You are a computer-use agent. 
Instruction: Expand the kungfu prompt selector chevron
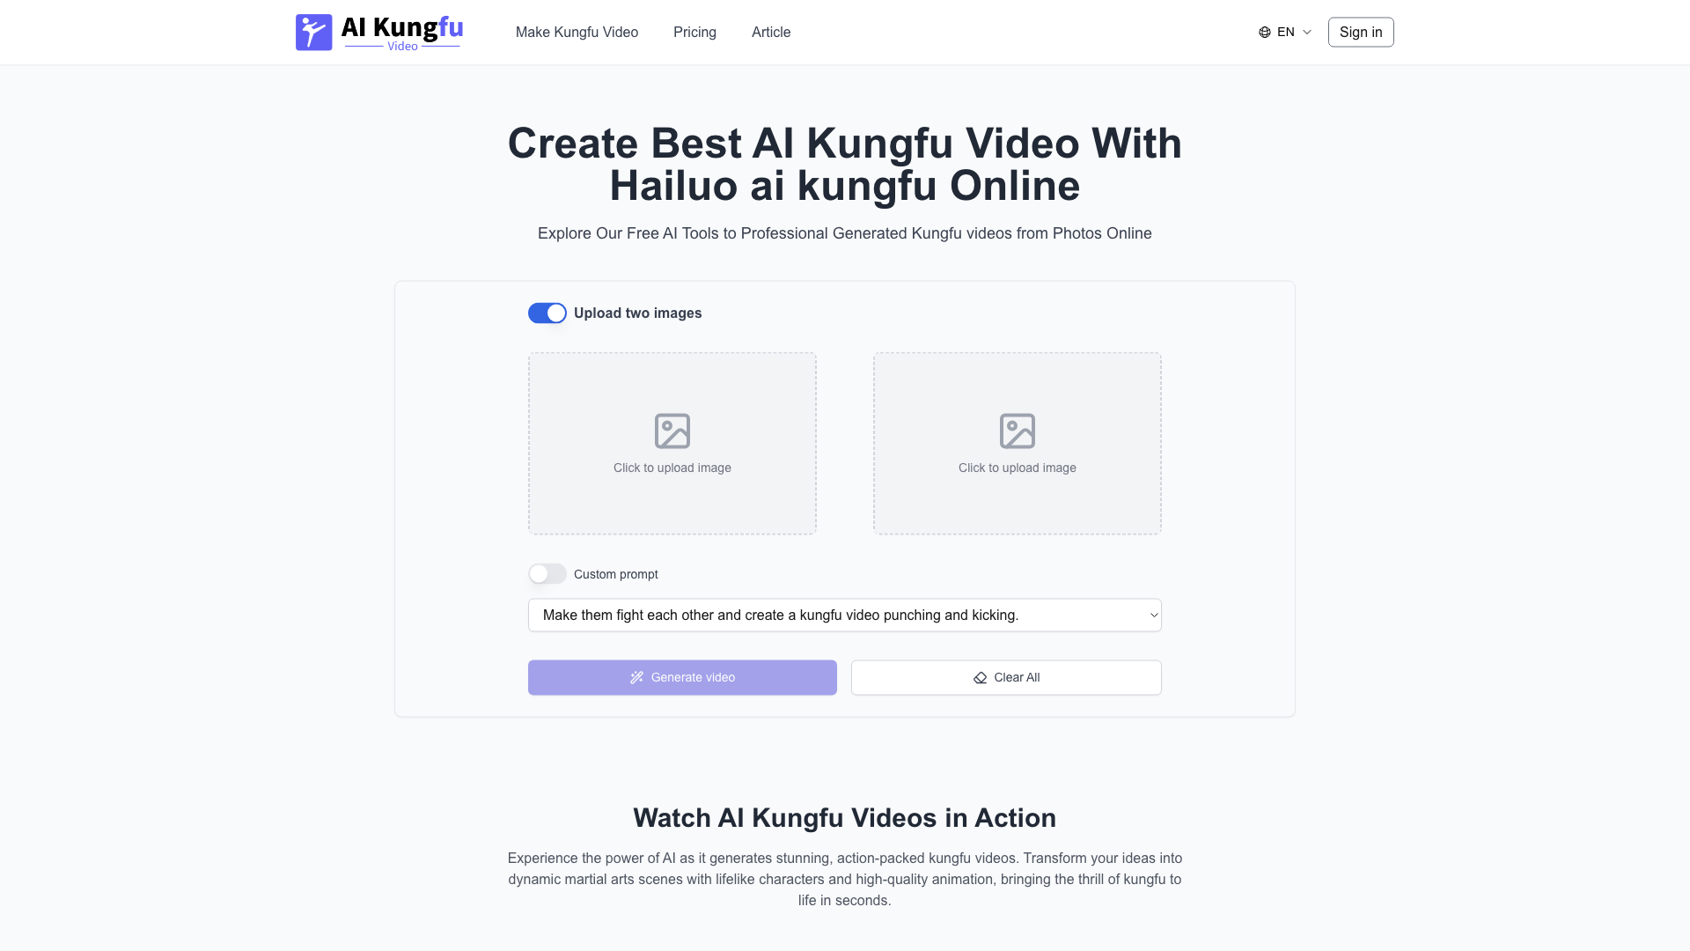point(1154,615)
